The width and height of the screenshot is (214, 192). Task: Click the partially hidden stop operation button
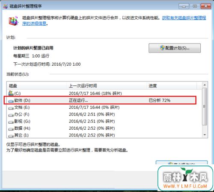[x=181, y=163]
